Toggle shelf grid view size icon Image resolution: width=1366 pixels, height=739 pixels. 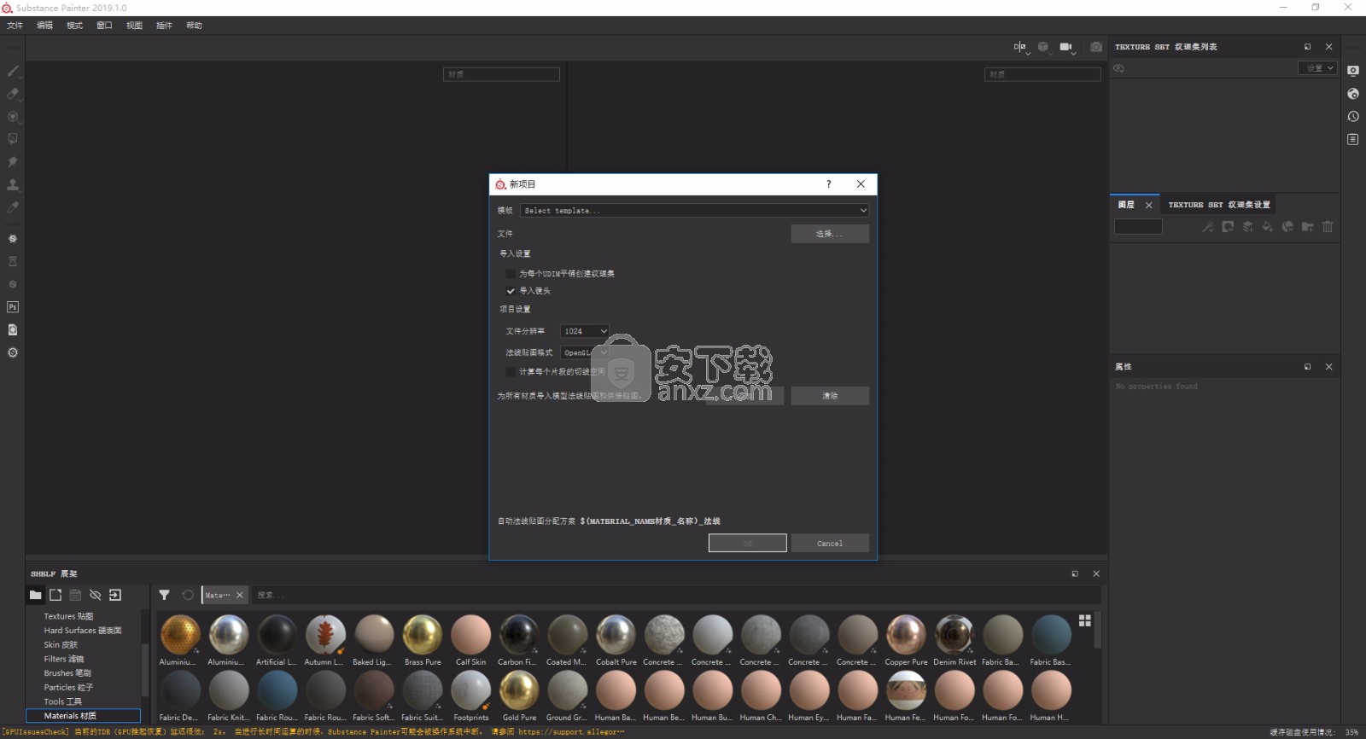click(x=1085, y=620)
